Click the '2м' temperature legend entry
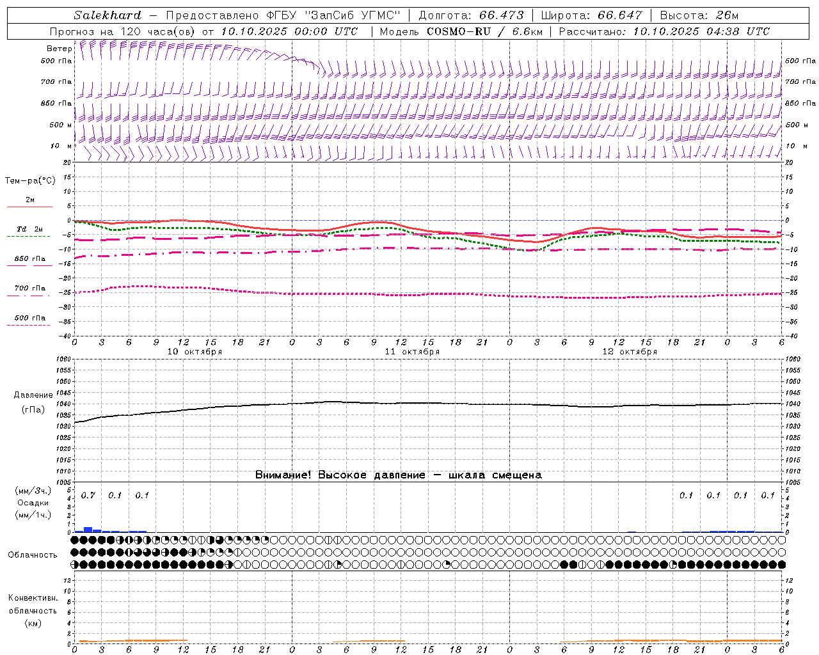The height and width of the screenshot is (655, 819). pyautogui.click(x=30, y=200)
